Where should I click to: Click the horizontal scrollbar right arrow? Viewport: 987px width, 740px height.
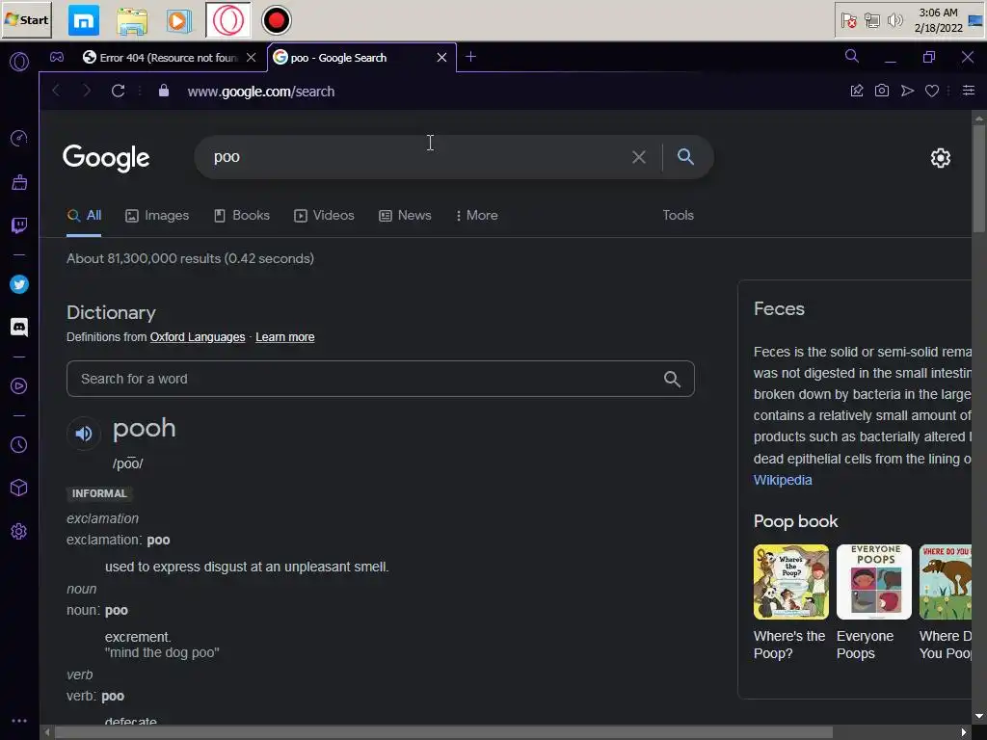pos(964,732)
